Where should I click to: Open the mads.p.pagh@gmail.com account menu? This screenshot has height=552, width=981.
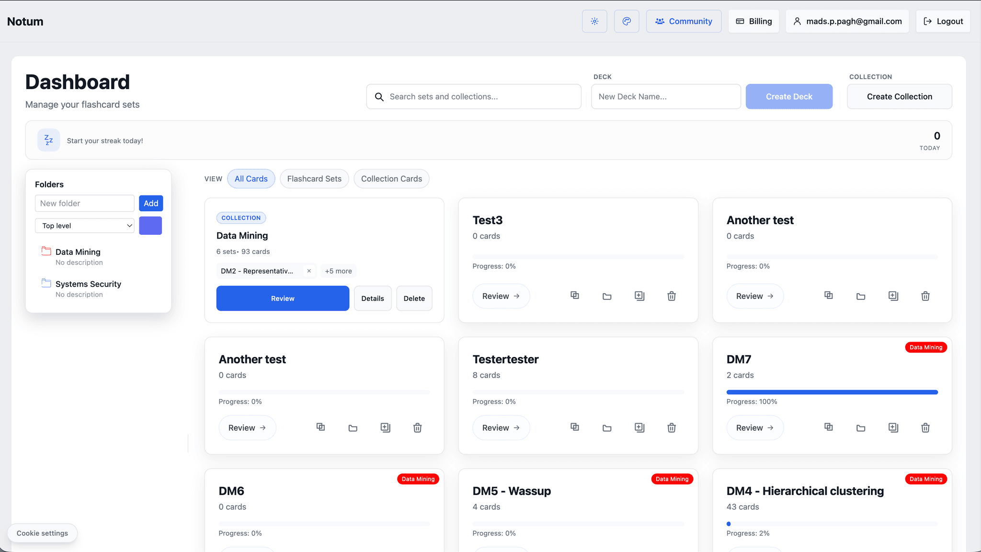847,21
